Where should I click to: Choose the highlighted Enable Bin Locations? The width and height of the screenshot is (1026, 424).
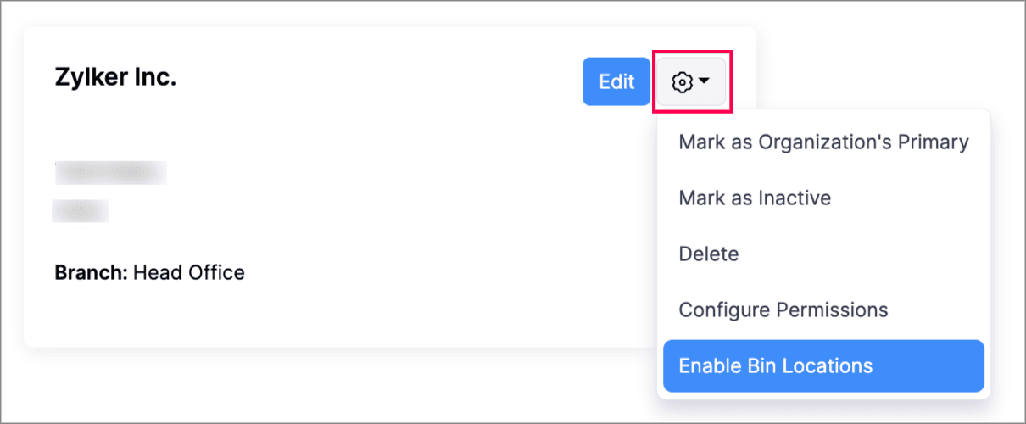tap(823, 366)
